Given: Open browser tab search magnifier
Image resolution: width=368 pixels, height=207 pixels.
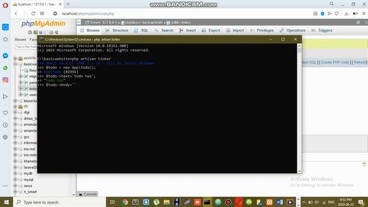Looking at the screenshot, I should [332, 4].
